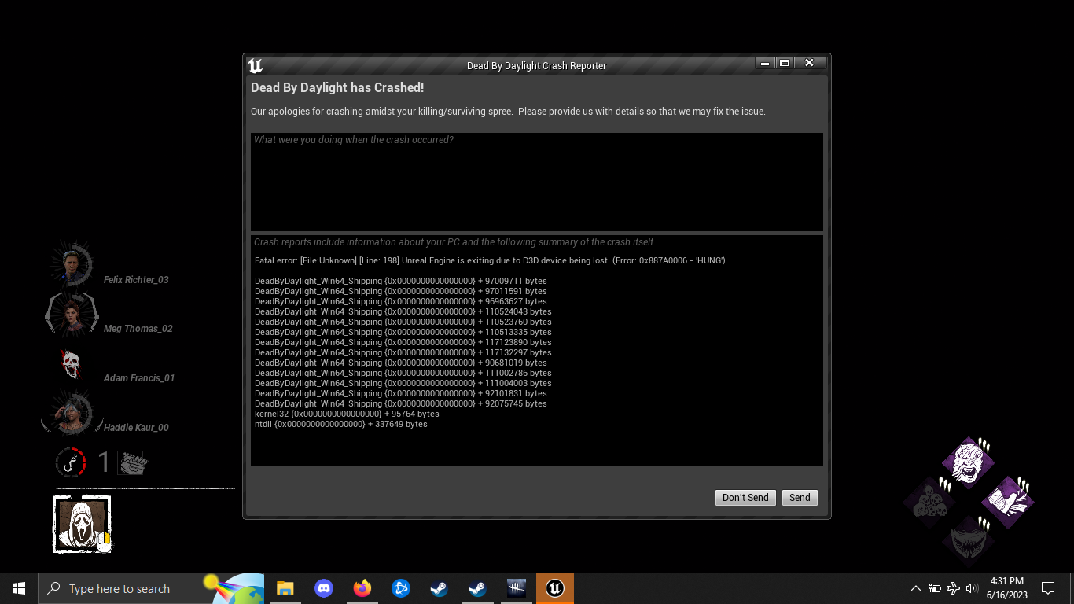
Task: Show hidden system tray icons
Action: coord(915,588)
